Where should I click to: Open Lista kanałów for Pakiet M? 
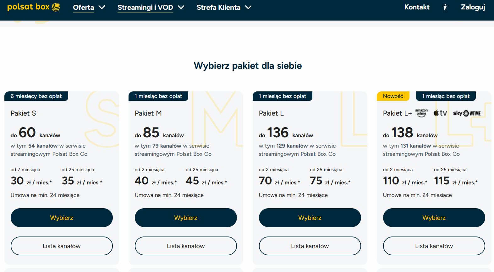point(186,246)
